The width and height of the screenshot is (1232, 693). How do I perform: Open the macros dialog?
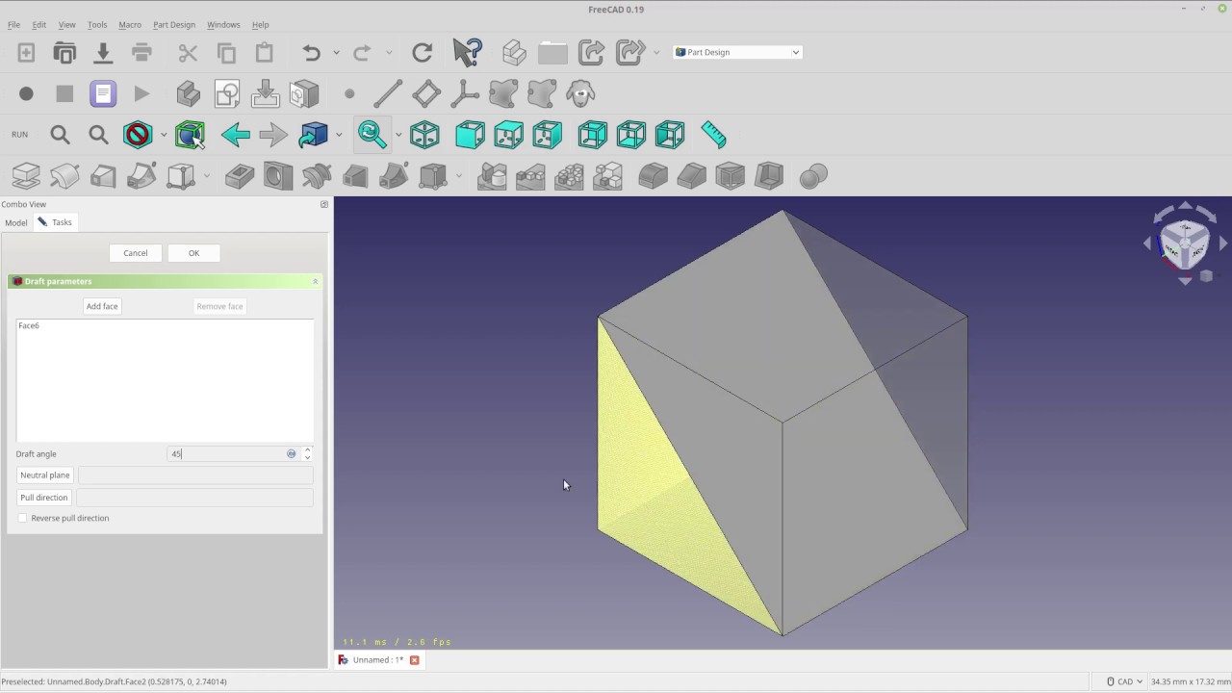103,93
